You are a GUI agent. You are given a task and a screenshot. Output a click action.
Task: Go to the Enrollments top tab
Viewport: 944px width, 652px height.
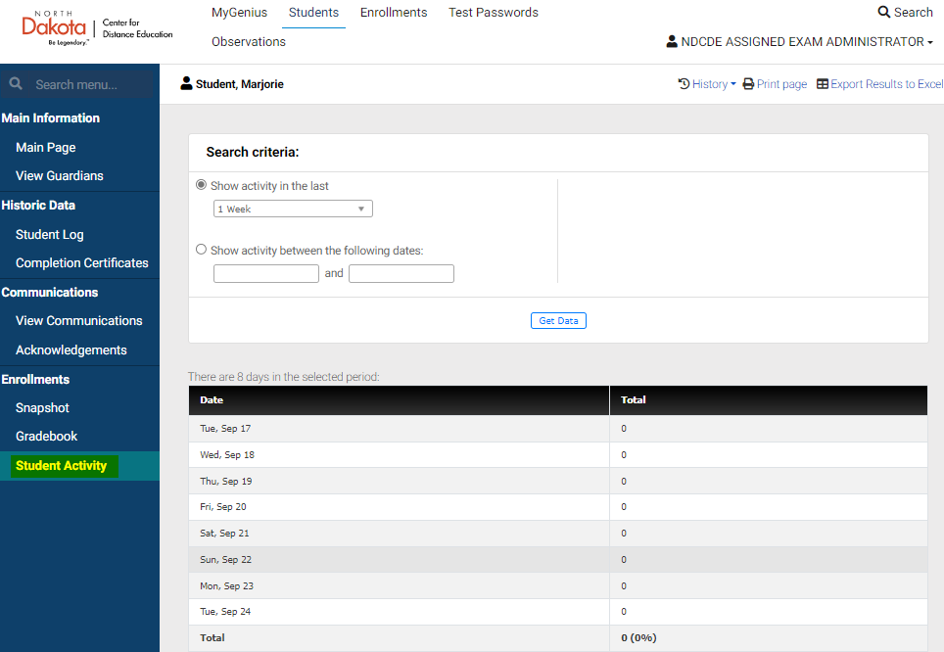(x=394, y=12)
